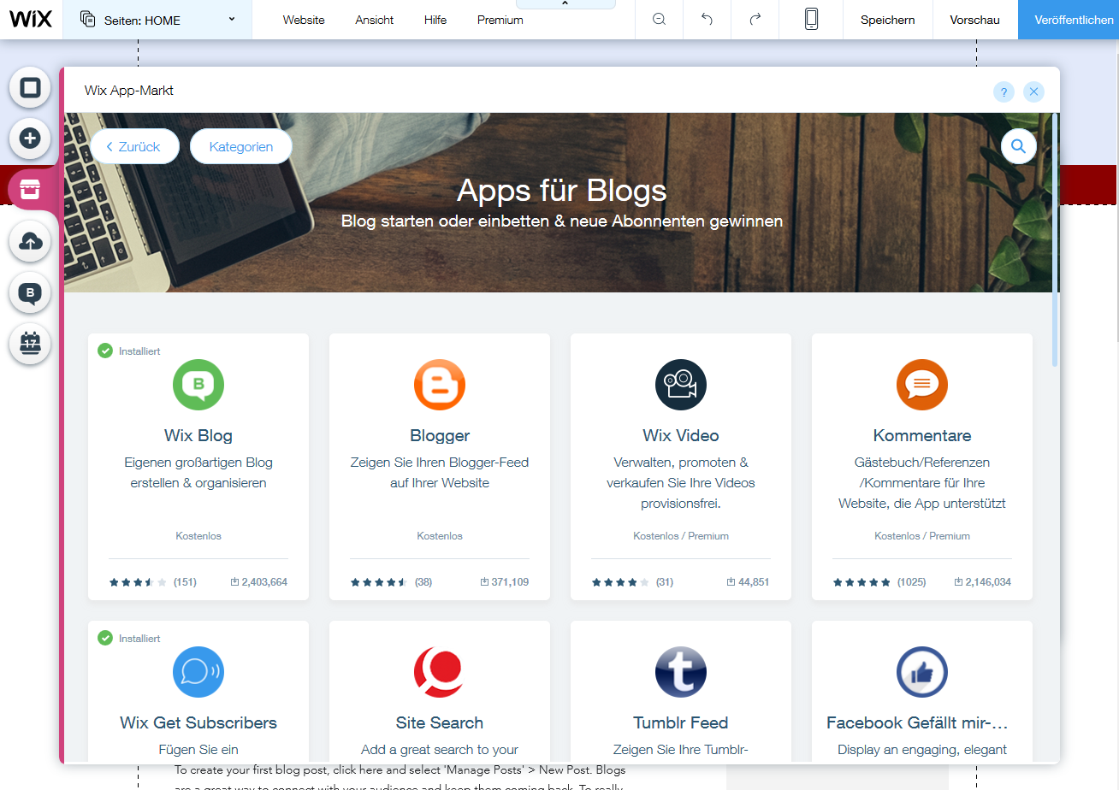Click the app market vertical scrollbar
Screen dimensions: 1119x790
[x=1055, y=239]
